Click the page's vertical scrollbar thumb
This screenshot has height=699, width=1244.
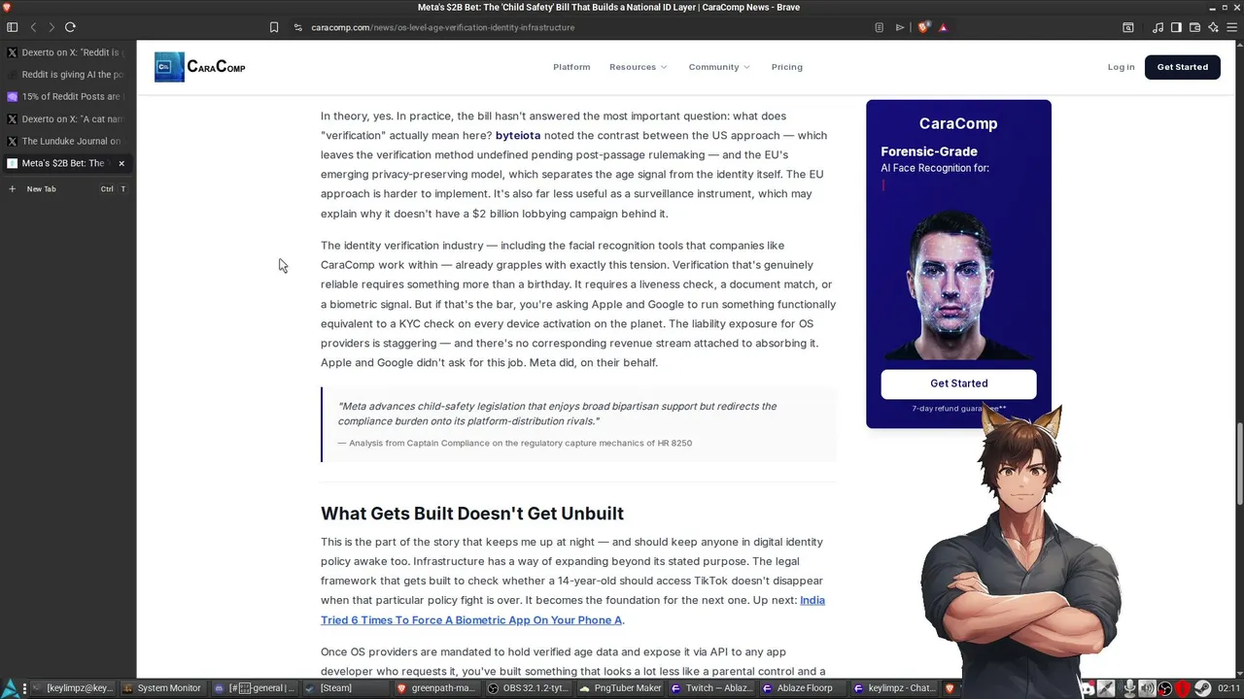(1240, 463)
